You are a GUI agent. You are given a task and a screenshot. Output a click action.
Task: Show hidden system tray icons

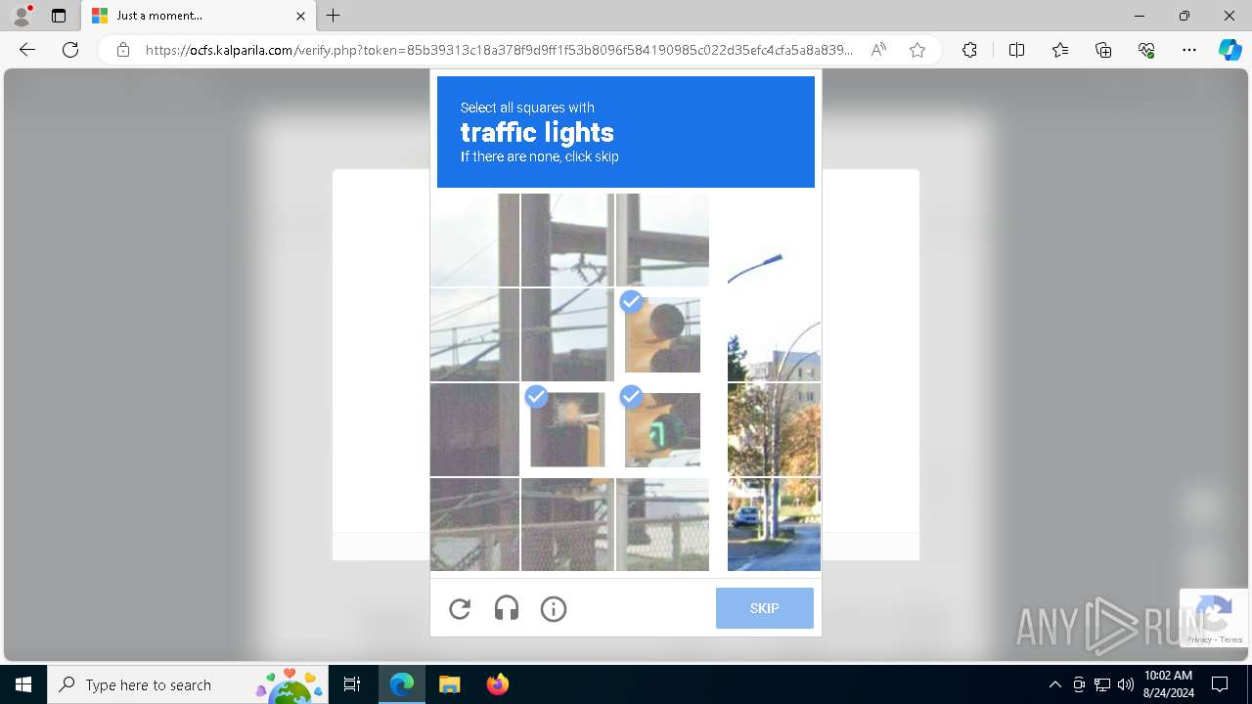click(1054, 684)
